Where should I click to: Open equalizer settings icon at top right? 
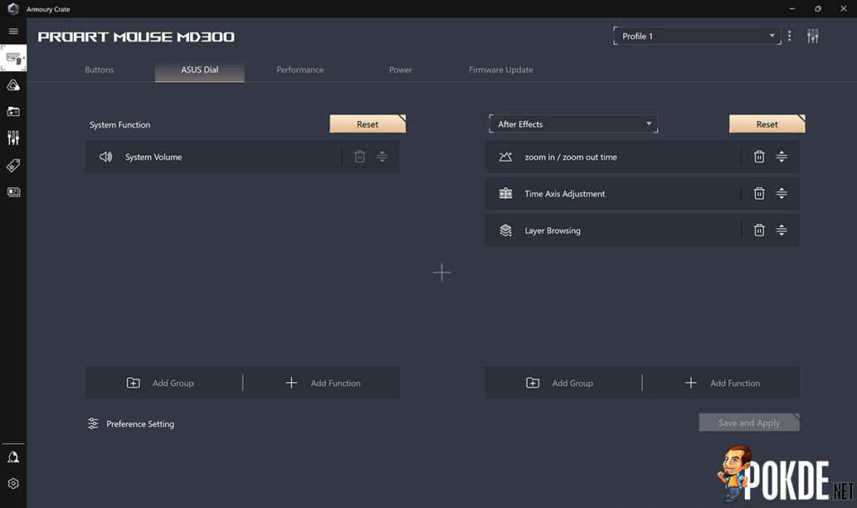tap(813, 36)
